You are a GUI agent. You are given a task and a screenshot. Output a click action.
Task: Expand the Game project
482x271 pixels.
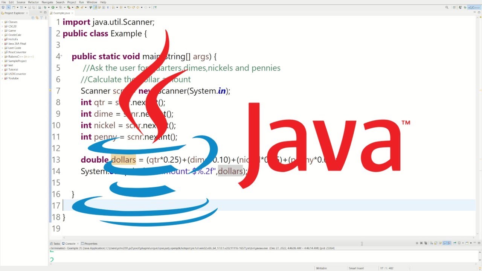tap(2, 30)
